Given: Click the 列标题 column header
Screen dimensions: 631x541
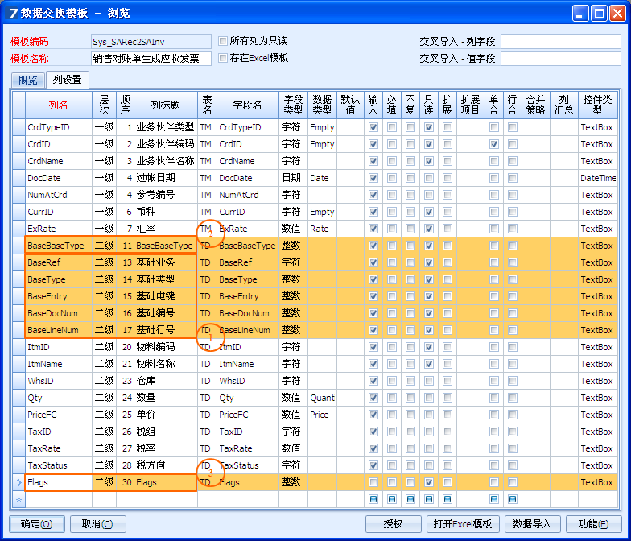Looking at the screenshot, I should 166,105.
